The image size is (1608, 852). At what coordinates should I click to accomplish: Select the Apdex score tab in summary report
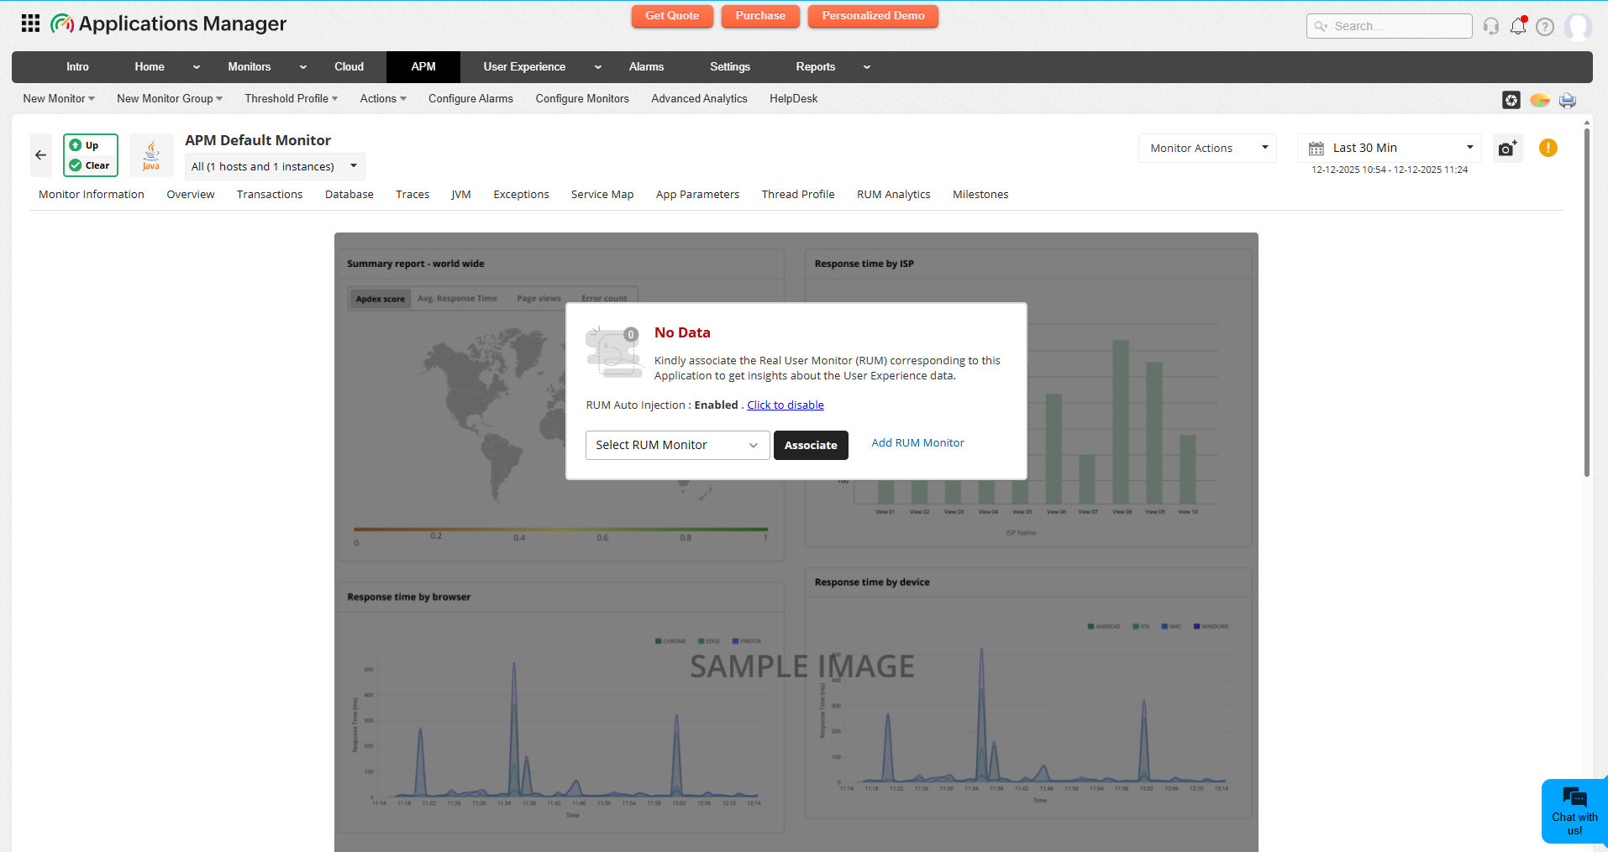click(379, 298)
